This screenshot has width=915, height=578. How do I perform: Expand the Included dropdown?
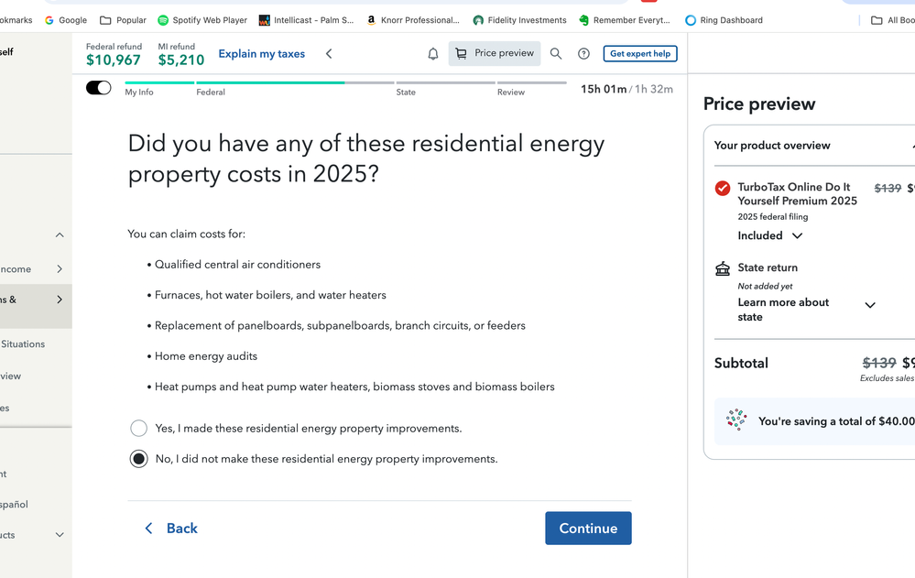pos(769,235)
